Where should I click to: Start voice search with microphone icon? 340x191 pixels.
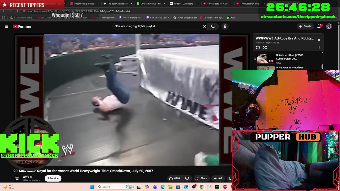pyautogui.click(x=225, y=26)
